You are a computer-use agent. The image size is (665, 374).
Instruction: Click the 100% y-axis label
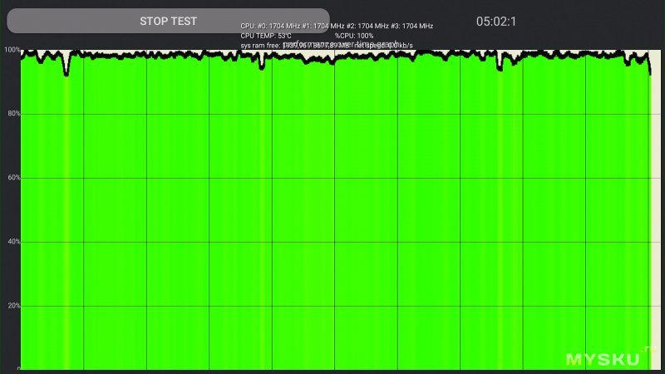coord(11,51)
